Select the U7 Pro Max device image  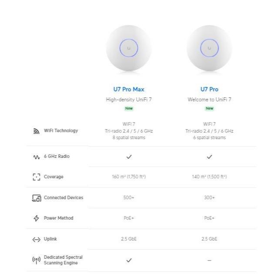(x=129, y=48)
